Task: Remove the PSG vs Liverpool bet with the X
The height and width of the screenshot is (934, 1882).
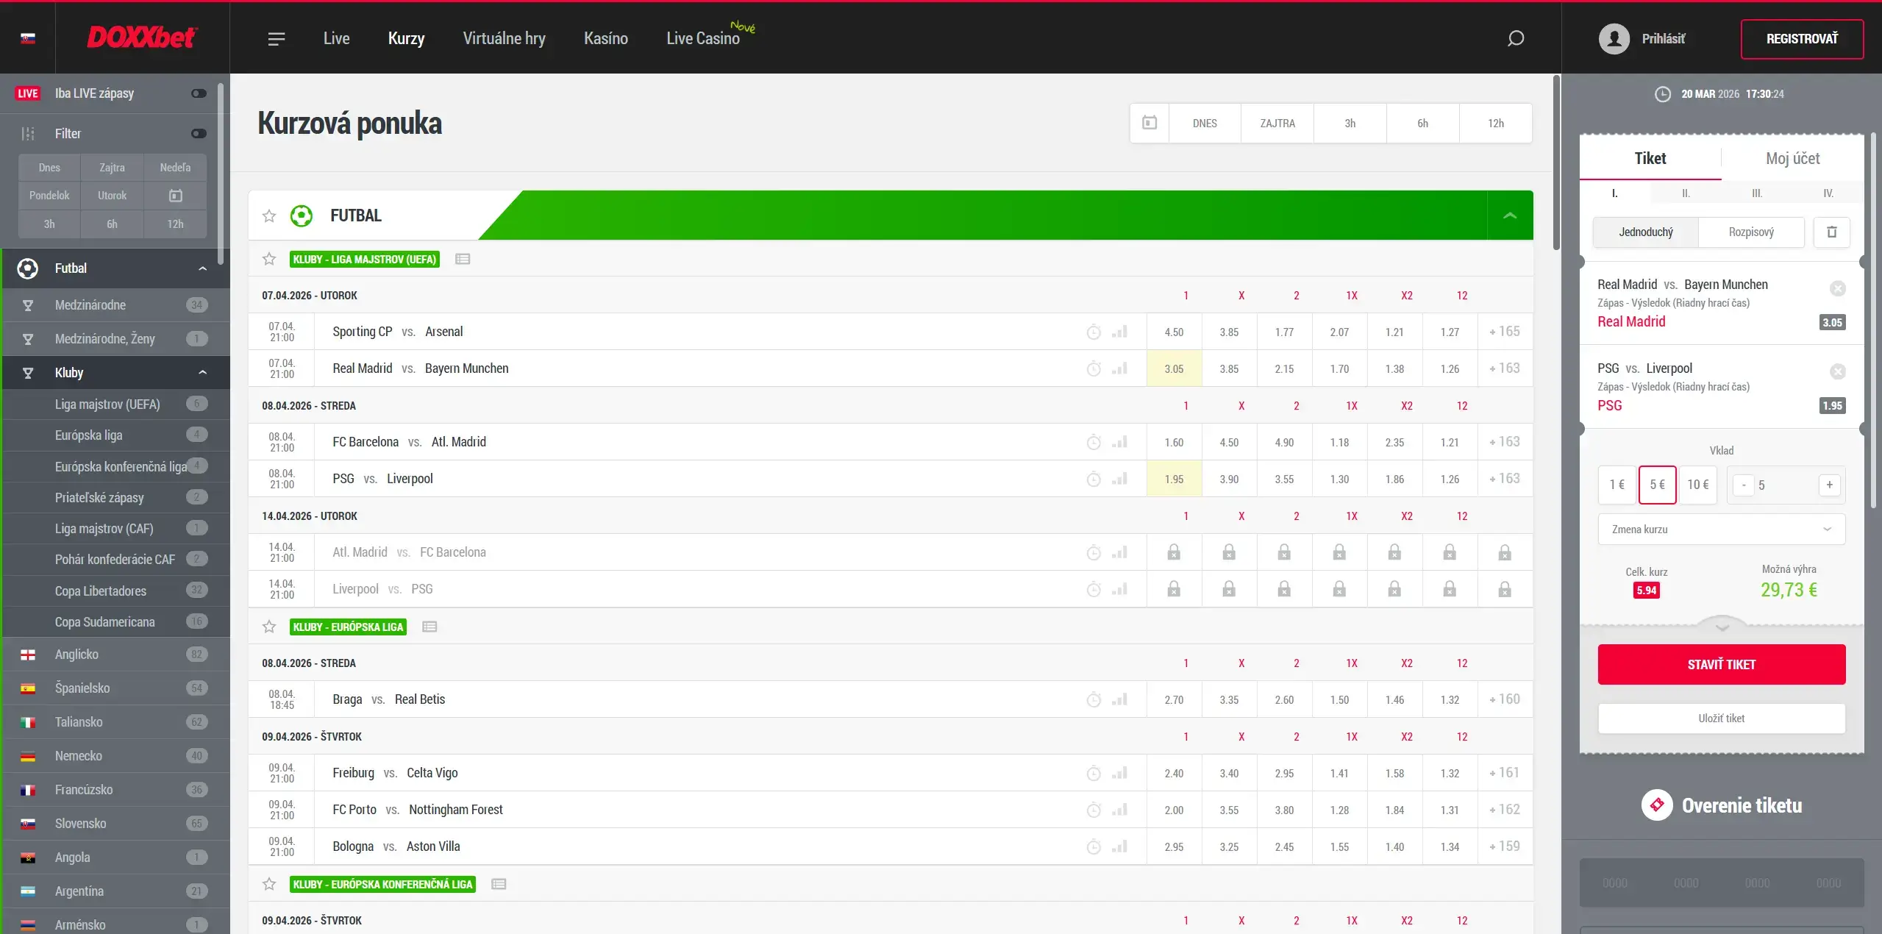Action: click(x=1838, y=371)
